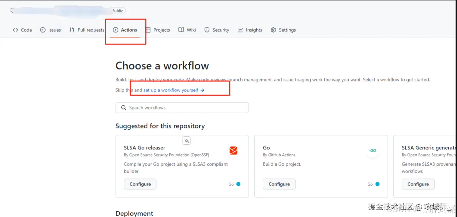457x217 pixels.
Task: Click the By GitHub Actions author text
Action: [x=279, y=155]
